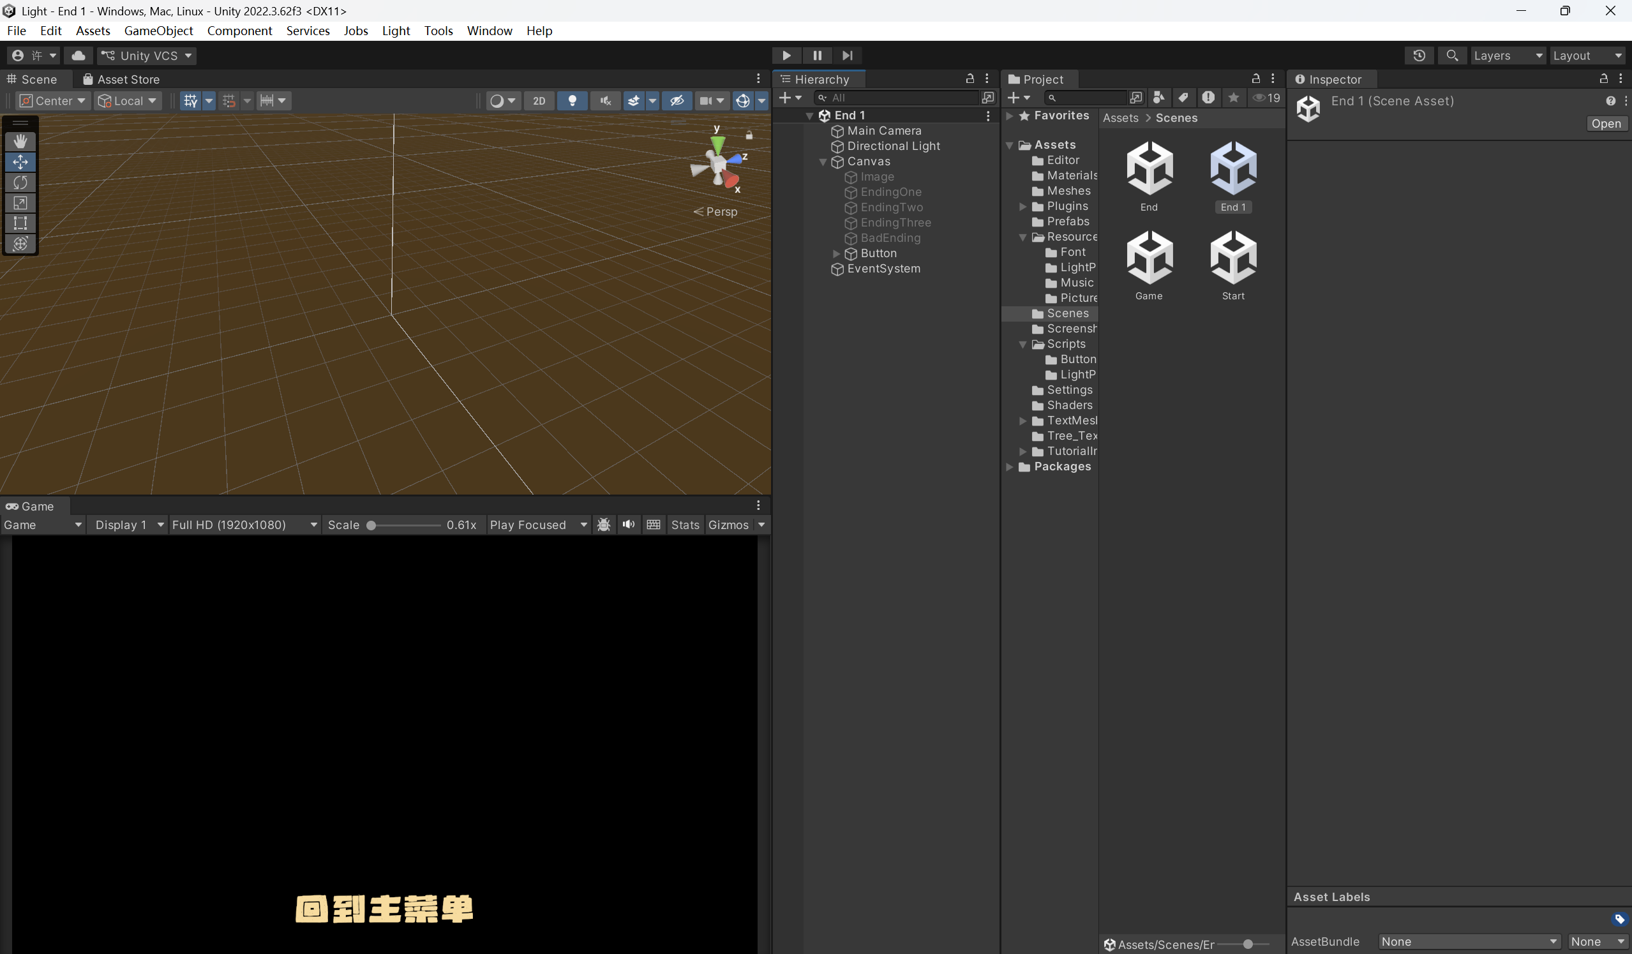Collapse the Canvas object in Hierarchy
Viewport: 1632px width, 954px height.
click(x=823, y=162)
